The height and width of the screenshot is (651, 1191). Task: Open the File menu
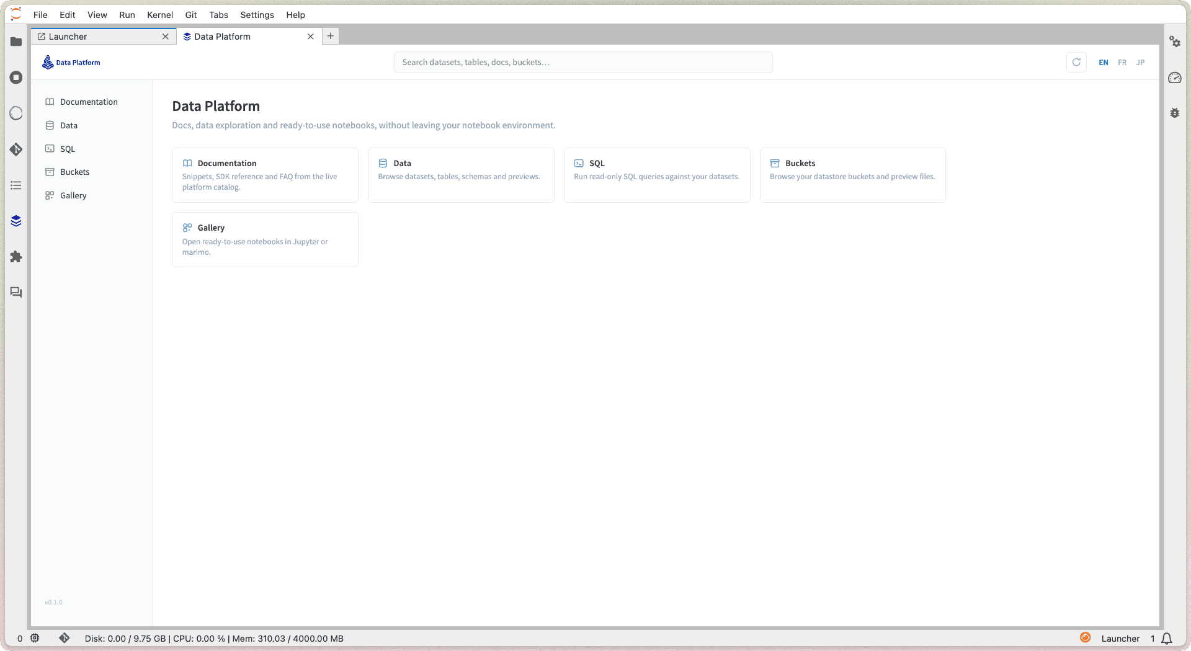pos(40,15)
